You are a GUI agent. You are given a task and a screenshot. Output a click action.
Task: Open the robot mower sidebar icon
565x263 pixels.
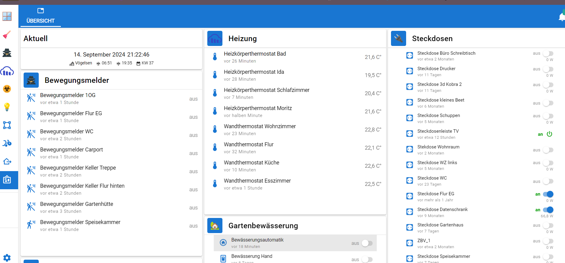pyautogui.click(x=7, y=143)
